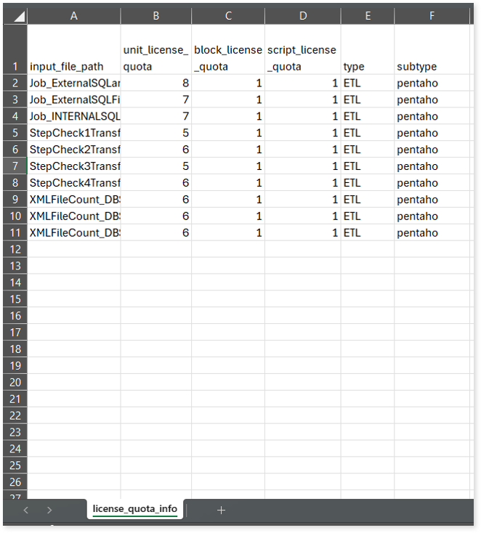Select the cell containing value 8
Image resolution: width=481 pixels, height=533 pixels.
point(156,83)
